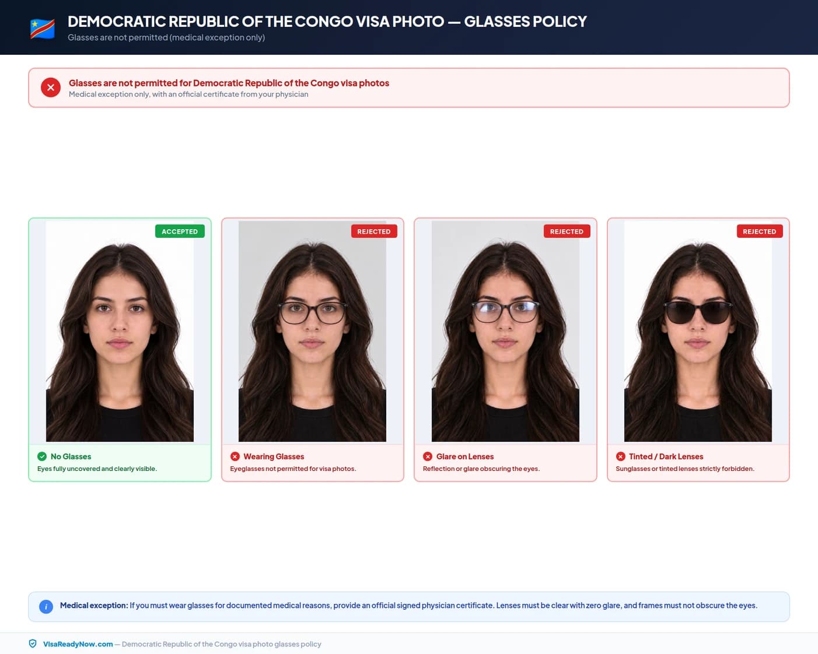Click REJECTED badge on Glare on Lenses photo
The width and height of the screenshot is (818, 654).
tap(567, 231)
